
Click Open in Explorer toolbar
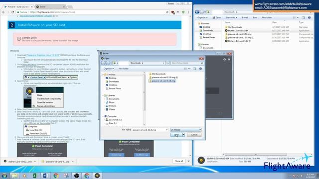pyautogui.click(x=217, y=18)
